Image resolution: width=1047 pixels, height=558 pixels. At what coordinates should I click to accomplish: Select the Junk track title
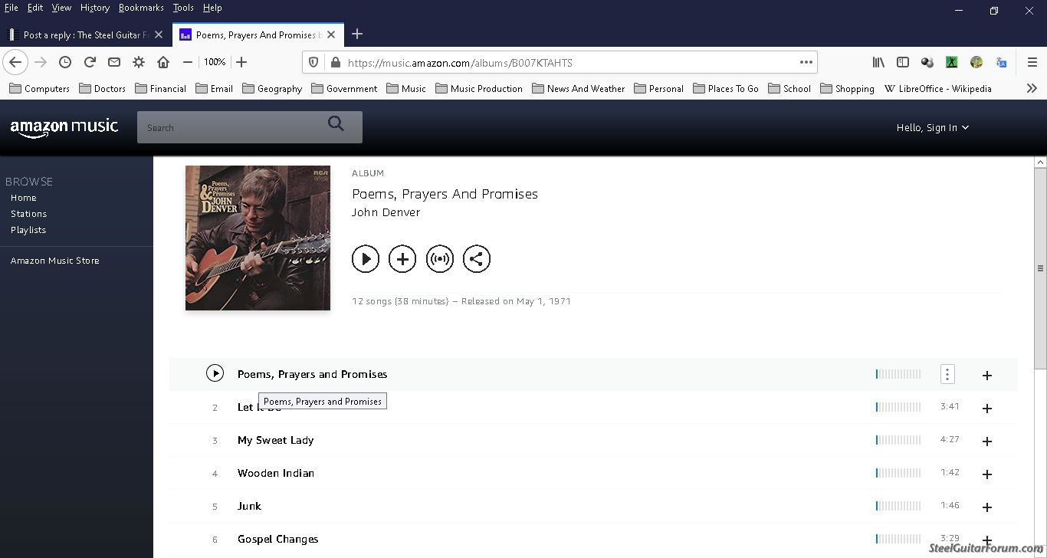[249, 506]
